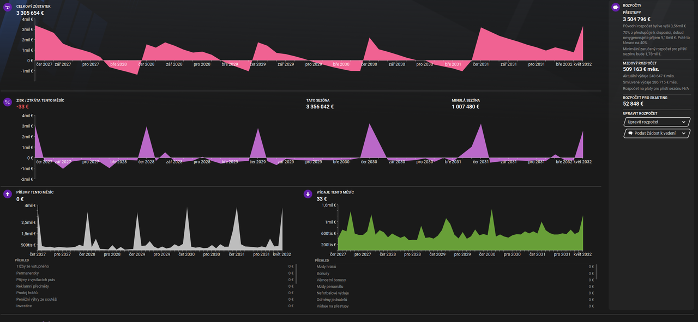The width and height of the screenshot is (698, 322).
Task: Click the purple profit/loss area chart
Action: [x=308, y=147]
